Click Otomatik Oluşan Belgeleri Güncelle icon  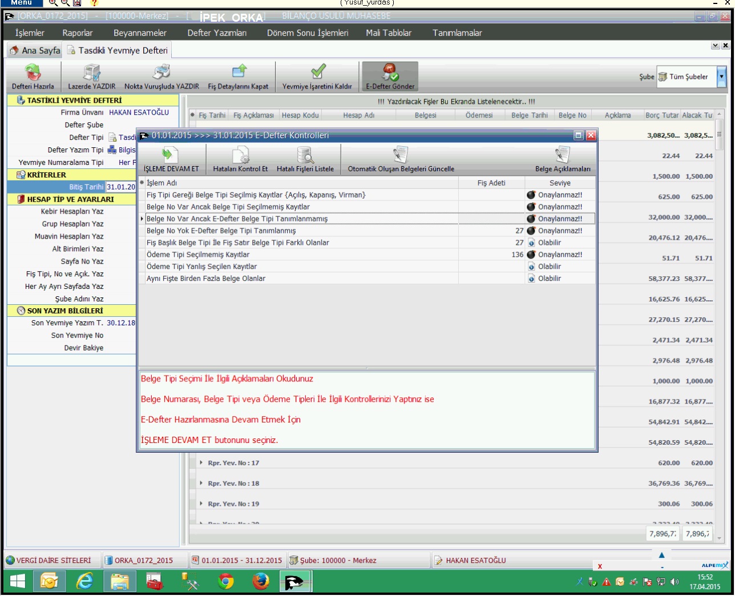pos(401,155)
